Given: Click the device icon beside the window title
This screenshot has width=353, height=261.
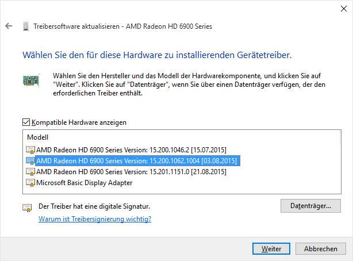Looking at the screenshot, I should pyautogui.click(x=26, y=26).
